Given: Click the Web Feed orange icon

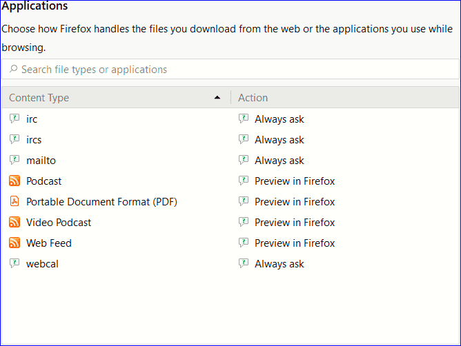Looking at the screenshot, I should pyautogui.click(x=14, y=243).
